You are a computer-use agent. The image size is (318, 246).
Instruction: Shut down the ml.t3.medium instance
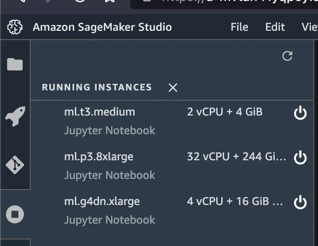click(300, 113)
